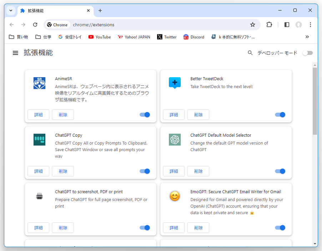Go back to previous page
322x251 pixels.
point(11,25)
